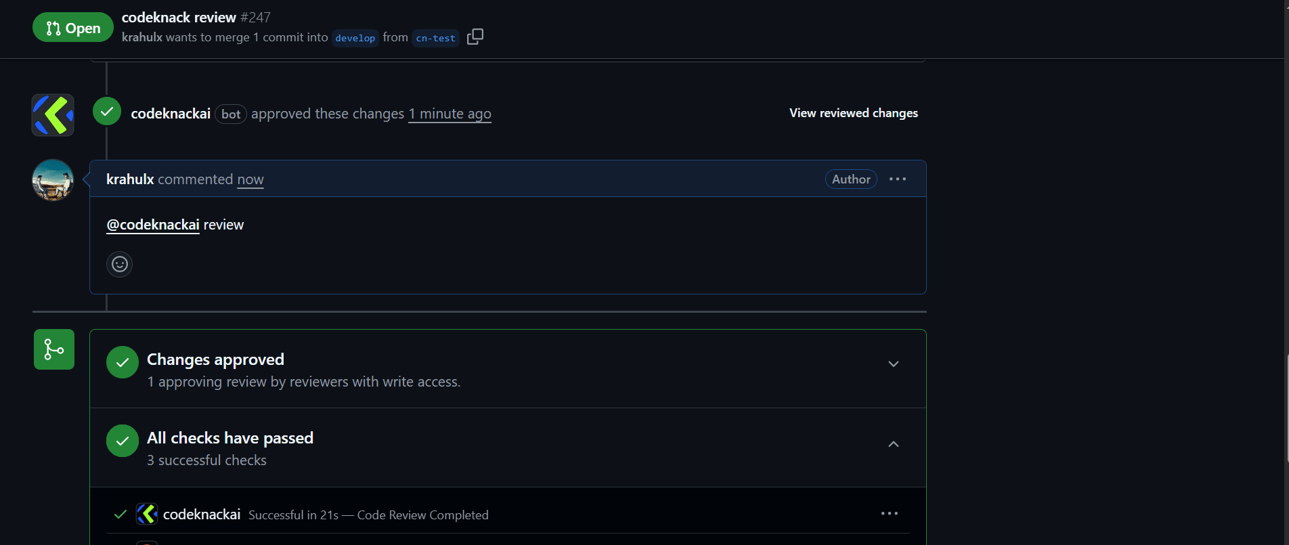This screenshot has height=545, width=1289.
Task: Click the small checkmark beside the codeknackai check
Action: click(121, 515)
